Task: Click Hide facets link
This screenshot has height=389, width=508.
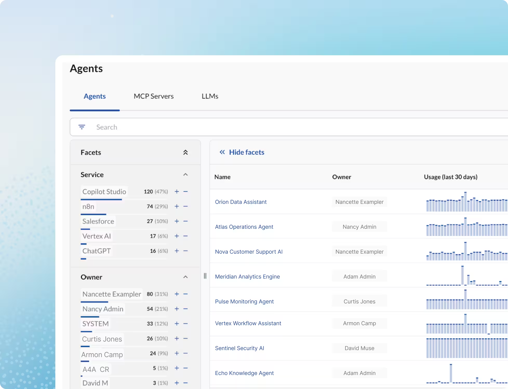Action: (x=242, y=152)
